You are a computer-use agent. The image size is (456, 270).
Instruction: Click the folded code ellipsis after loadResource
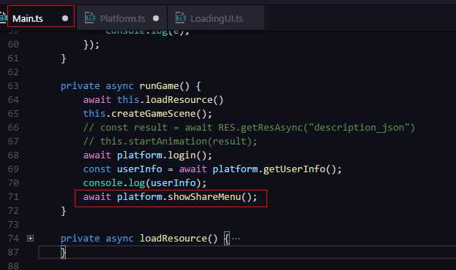point(236,239)
